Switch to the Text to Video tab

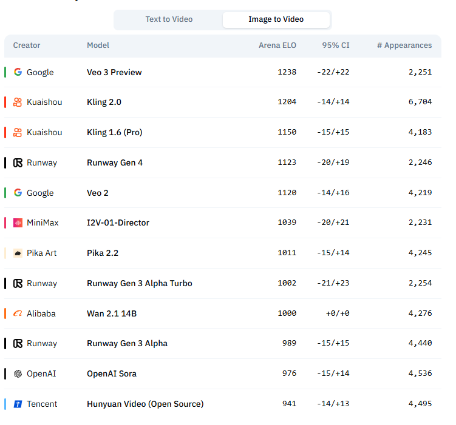click(169, 19)
